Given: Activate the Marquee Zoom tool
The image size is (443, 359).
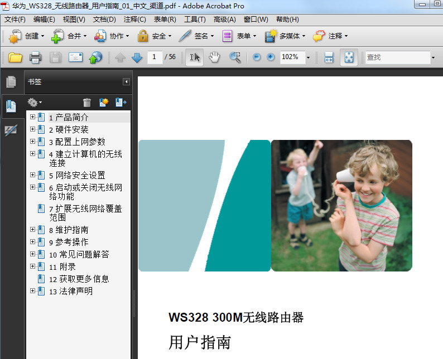Looking at the screenshot, I should (235, 57).
